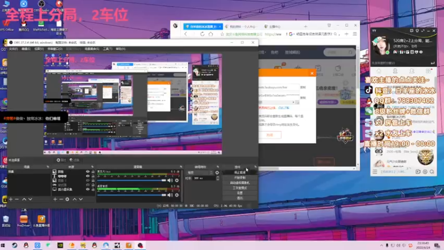Click Start Virtual Camera in OBS controls

click(240, 183)
